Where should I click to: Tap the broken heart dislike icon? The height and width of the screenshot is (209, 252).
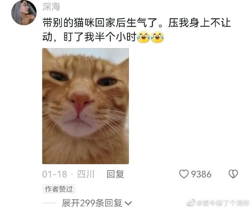(x=233, y=174)
